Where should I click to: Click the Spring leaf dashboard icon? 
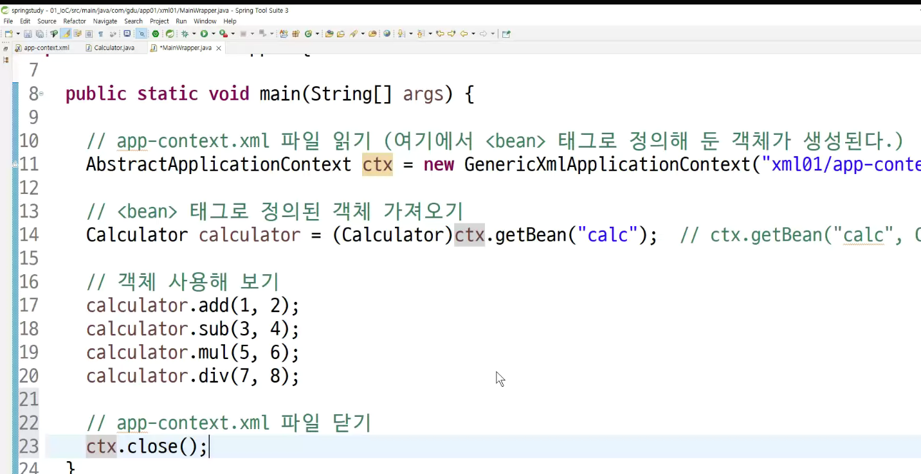point(170,34)
